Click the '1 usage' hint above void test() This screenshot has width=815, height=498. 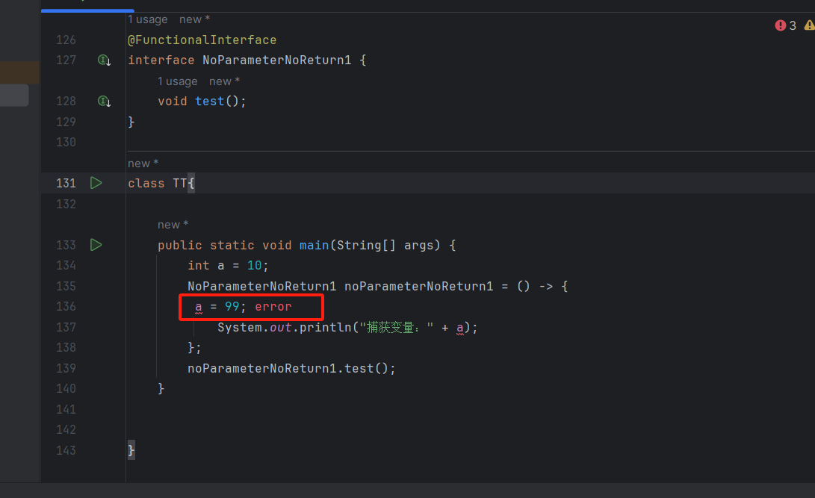177,81
